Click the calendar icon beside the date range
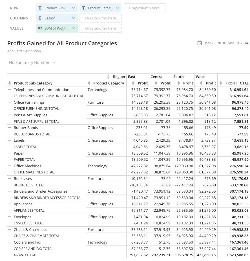Viewport: 250px width, 261px height. [200, 43]
